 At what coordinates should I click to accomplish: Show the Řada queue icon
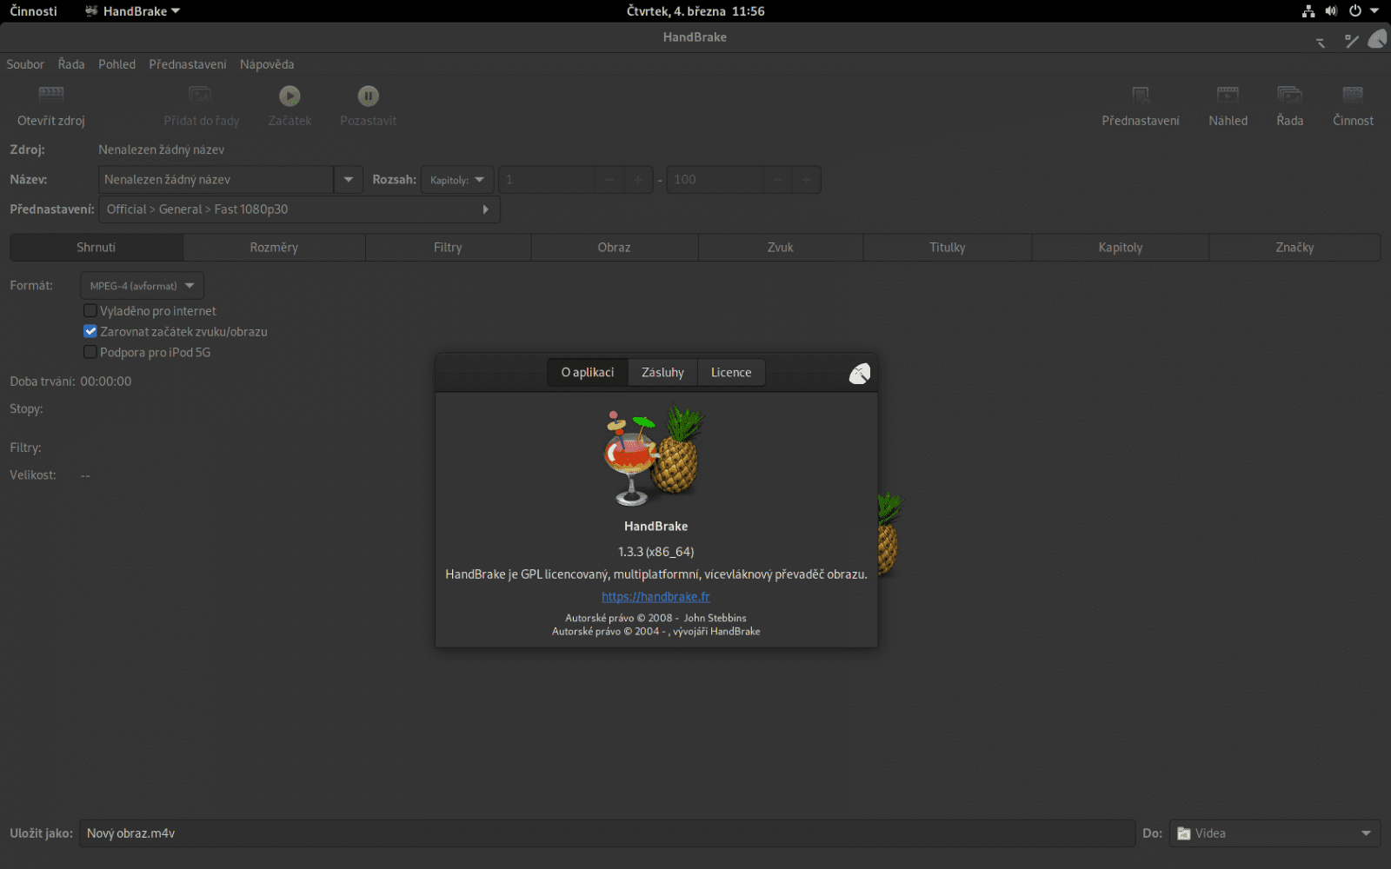coord(1289,104)
